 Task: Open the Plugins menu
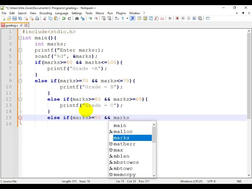coord(121,13)
